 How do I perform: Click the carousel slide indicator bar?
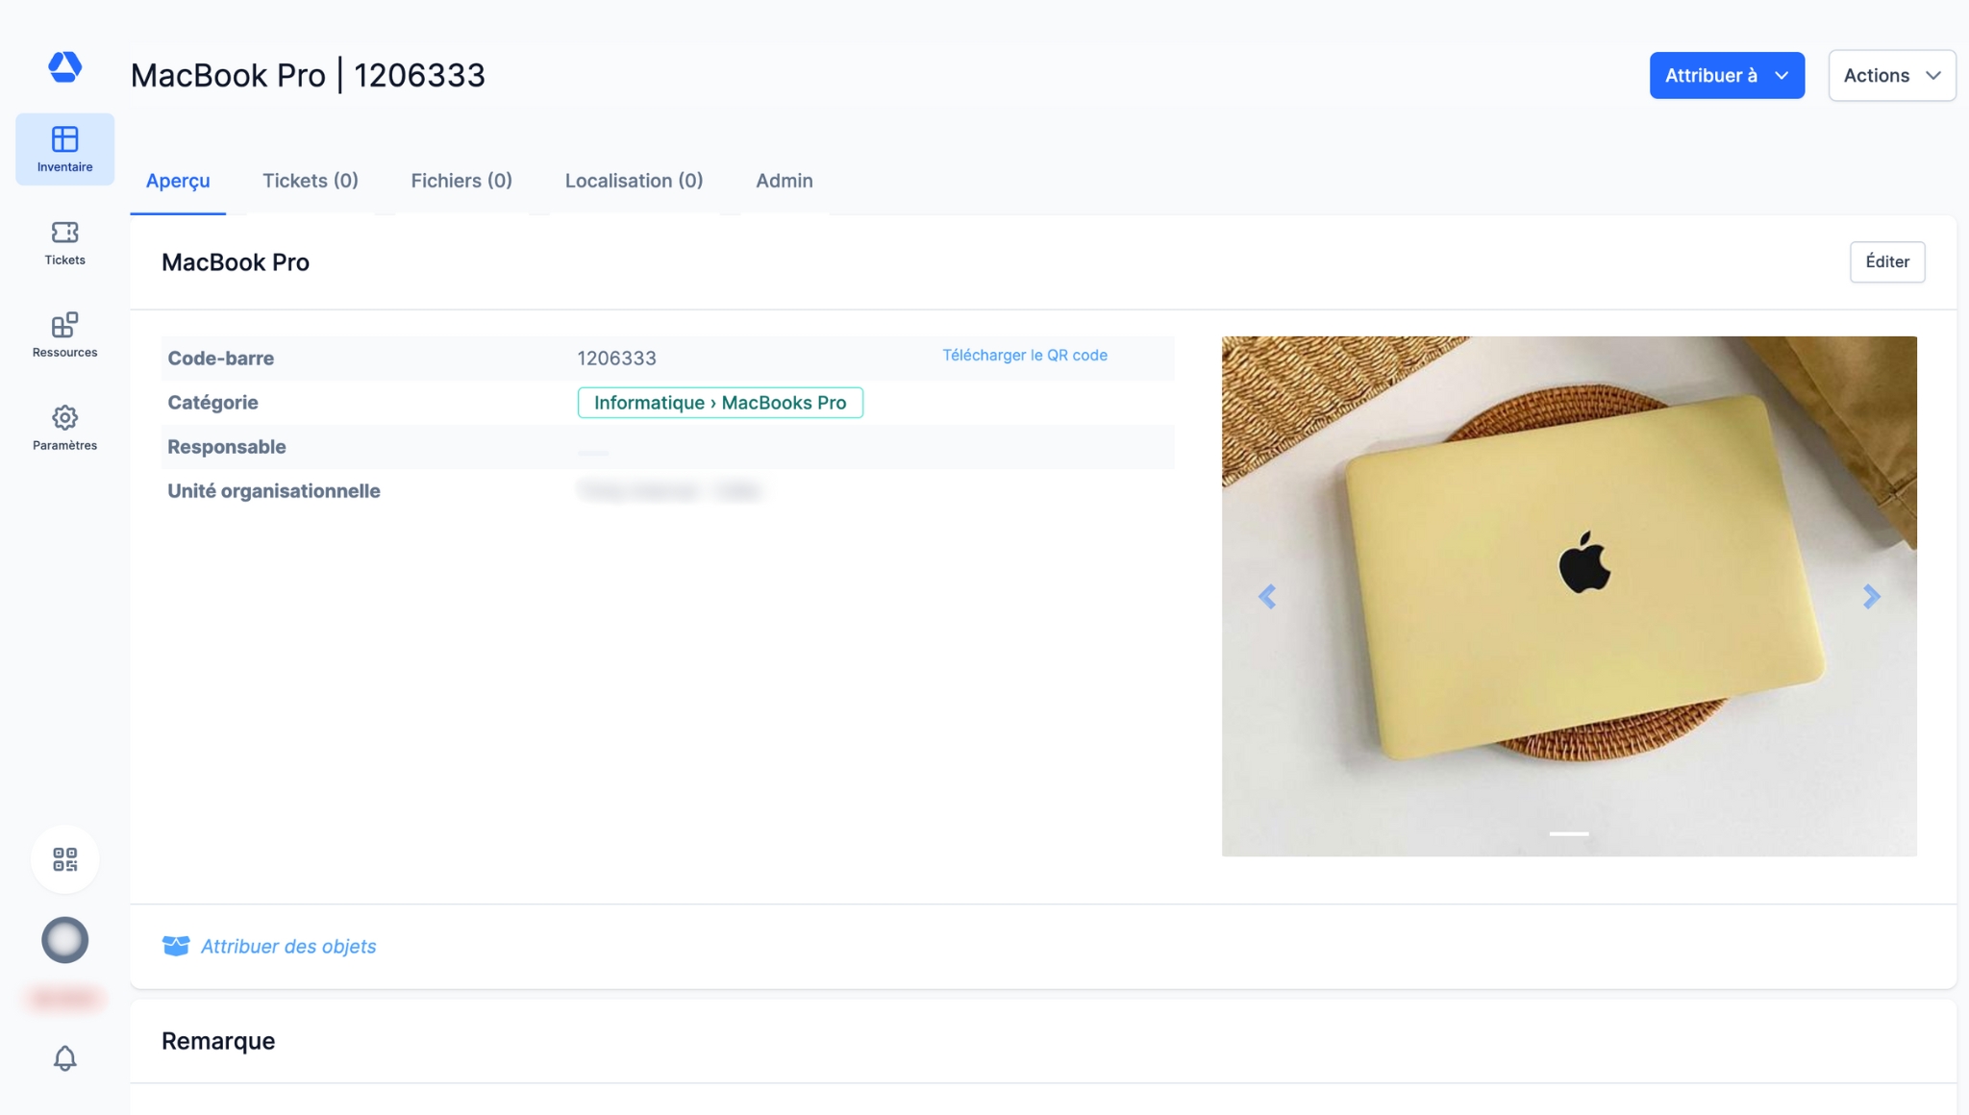pos(1569,833)
